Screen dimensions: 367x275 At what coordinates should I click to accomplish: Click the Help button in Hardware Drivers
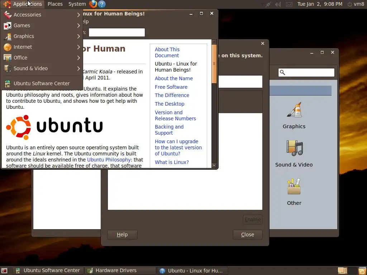click(122, 235)
